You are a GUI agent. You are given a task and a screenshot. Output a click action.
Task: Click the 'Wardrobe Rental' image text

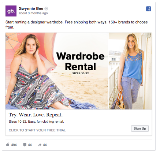81,61
